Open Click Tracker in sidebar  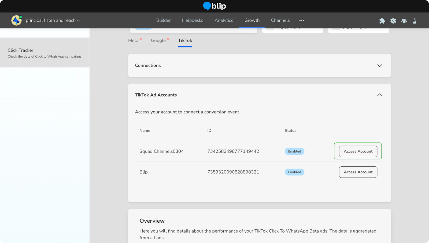click(45, 53)
